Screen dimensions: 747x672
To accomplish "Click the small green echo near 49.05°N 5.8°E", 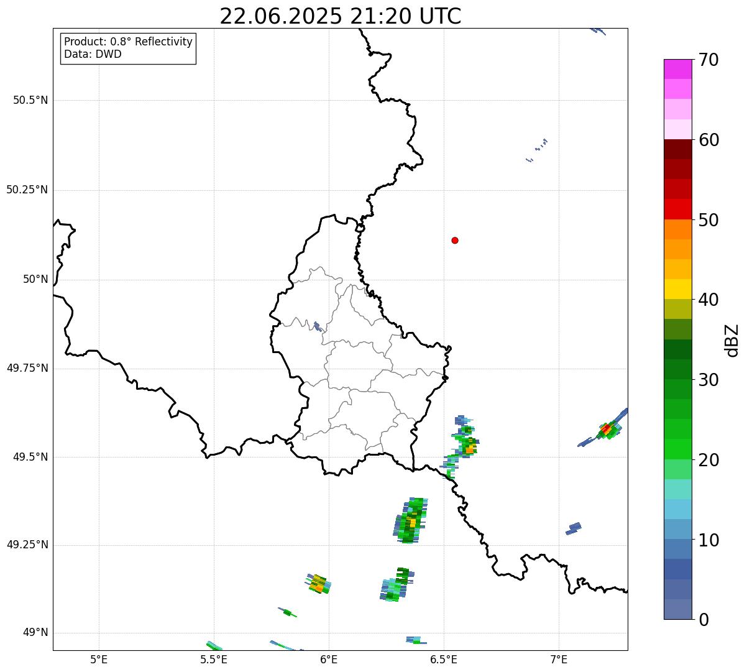I will coord(287,612).
